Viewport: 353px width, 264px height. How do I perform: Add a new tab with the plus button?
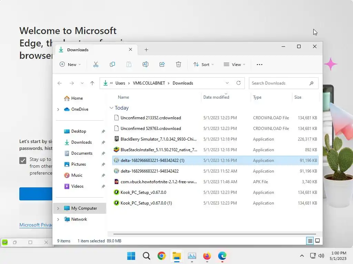[146, 49]
